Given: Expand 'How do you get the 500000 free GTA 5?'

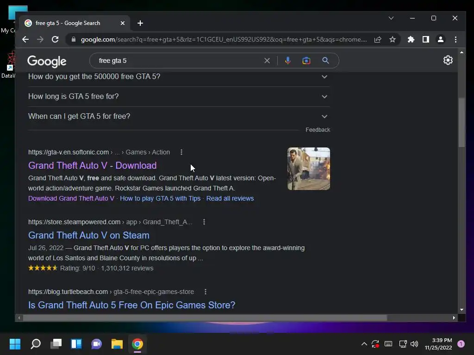Looking at the screenshot, I should [179, 77].
